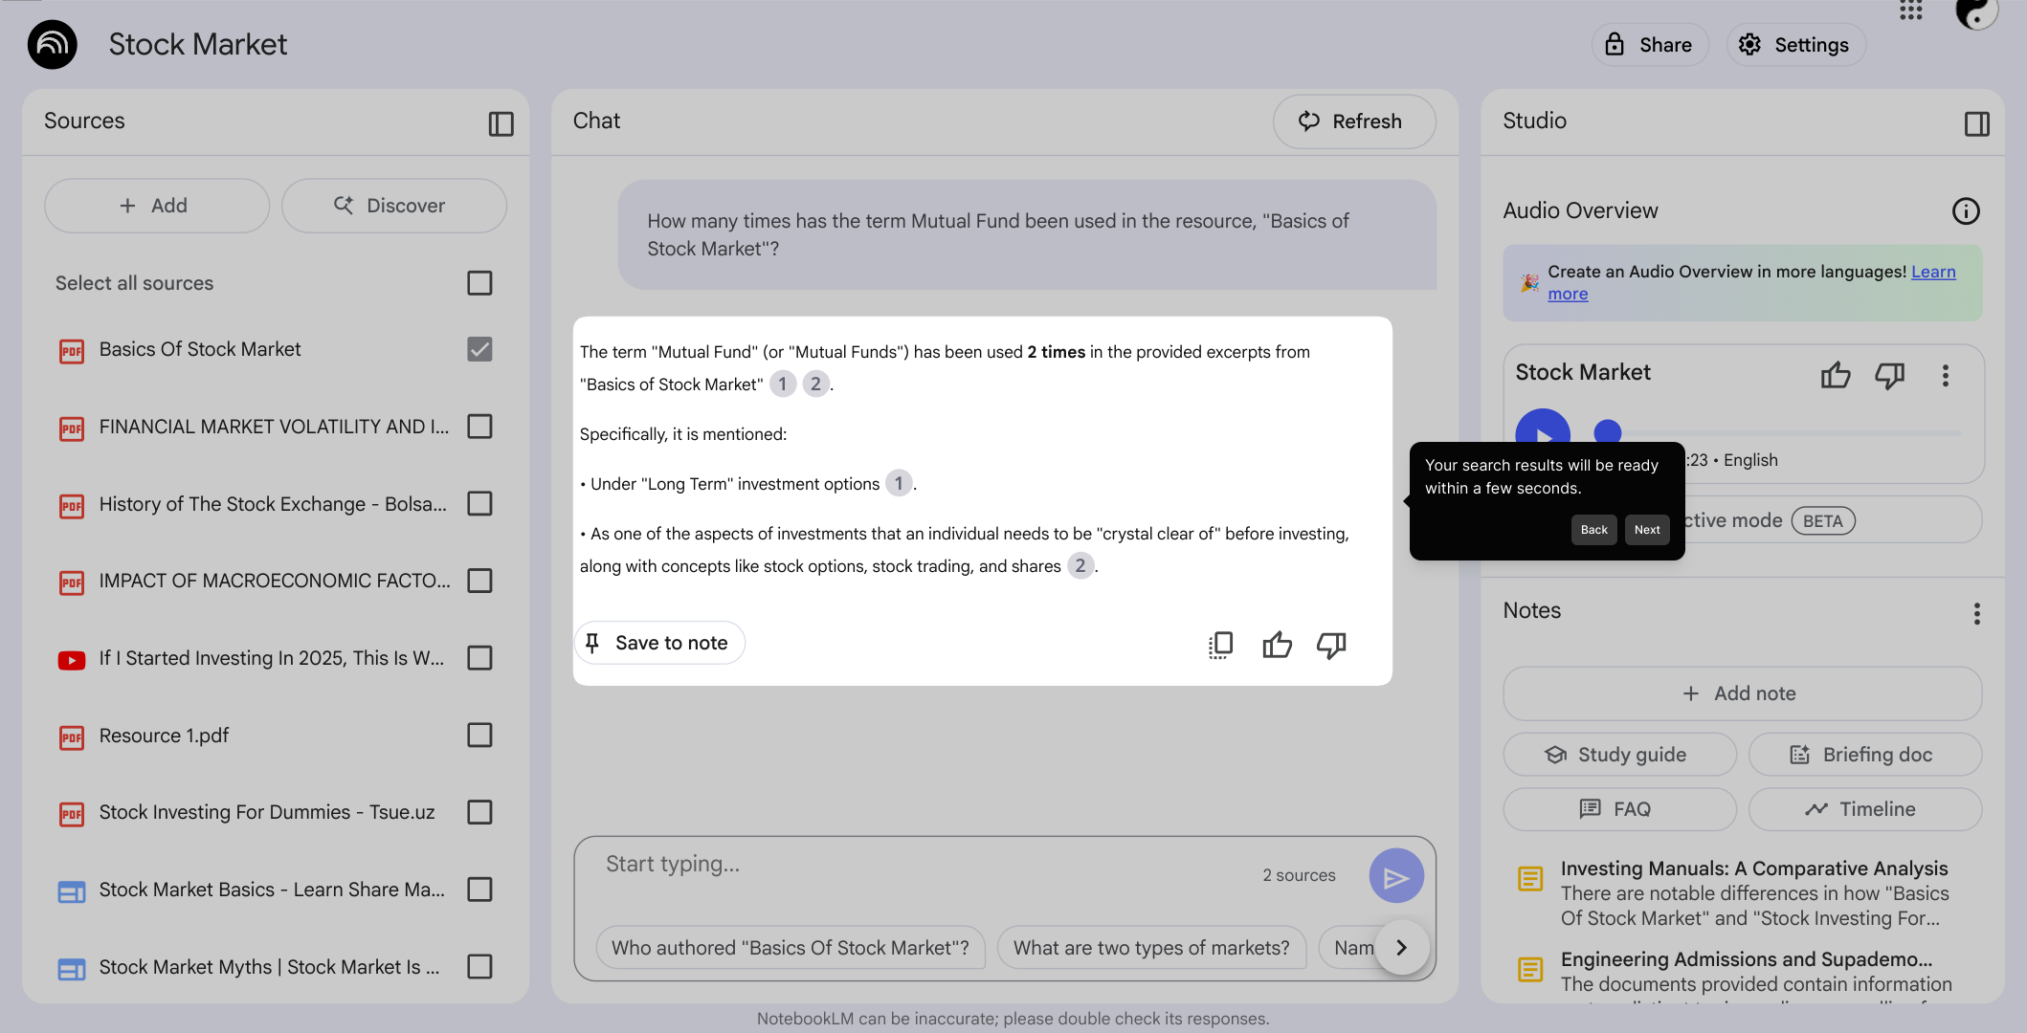Open the Google apps grid icon
The height and width of the screenshot is (1033, 2027).
click(1910, 11)
